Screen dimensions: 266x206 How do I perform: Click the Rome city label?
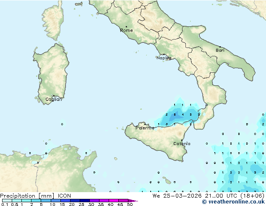pos(126,30)
